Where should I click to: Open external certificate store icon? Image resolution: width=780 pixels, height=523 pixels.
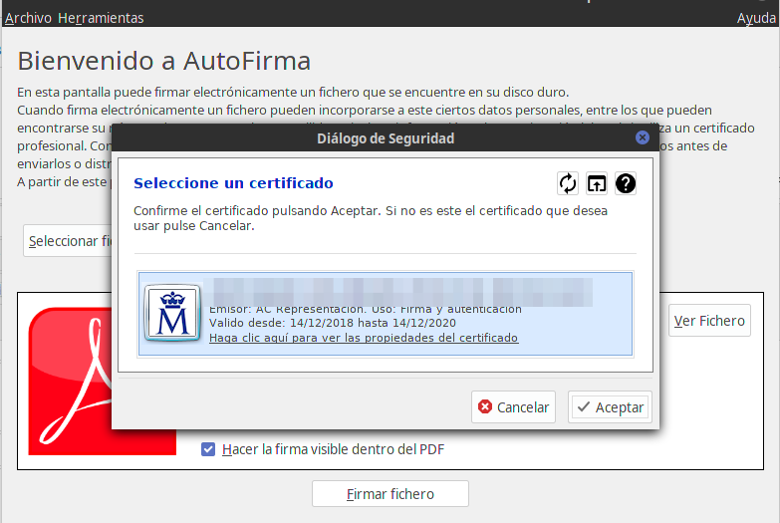coord(597,183)
